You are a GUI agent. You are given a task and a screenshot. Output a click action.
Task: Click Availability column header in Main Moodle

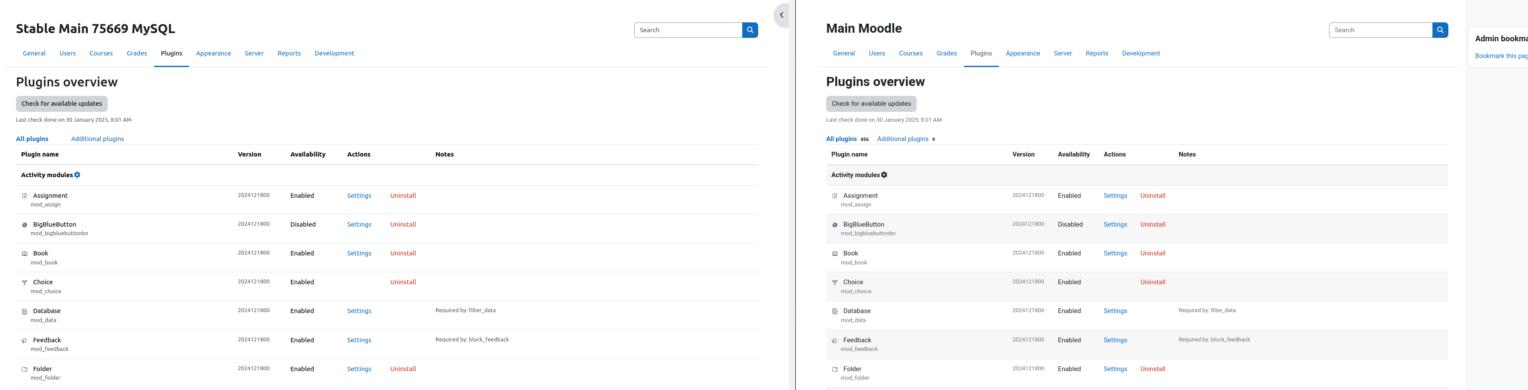click(1074, 154)
